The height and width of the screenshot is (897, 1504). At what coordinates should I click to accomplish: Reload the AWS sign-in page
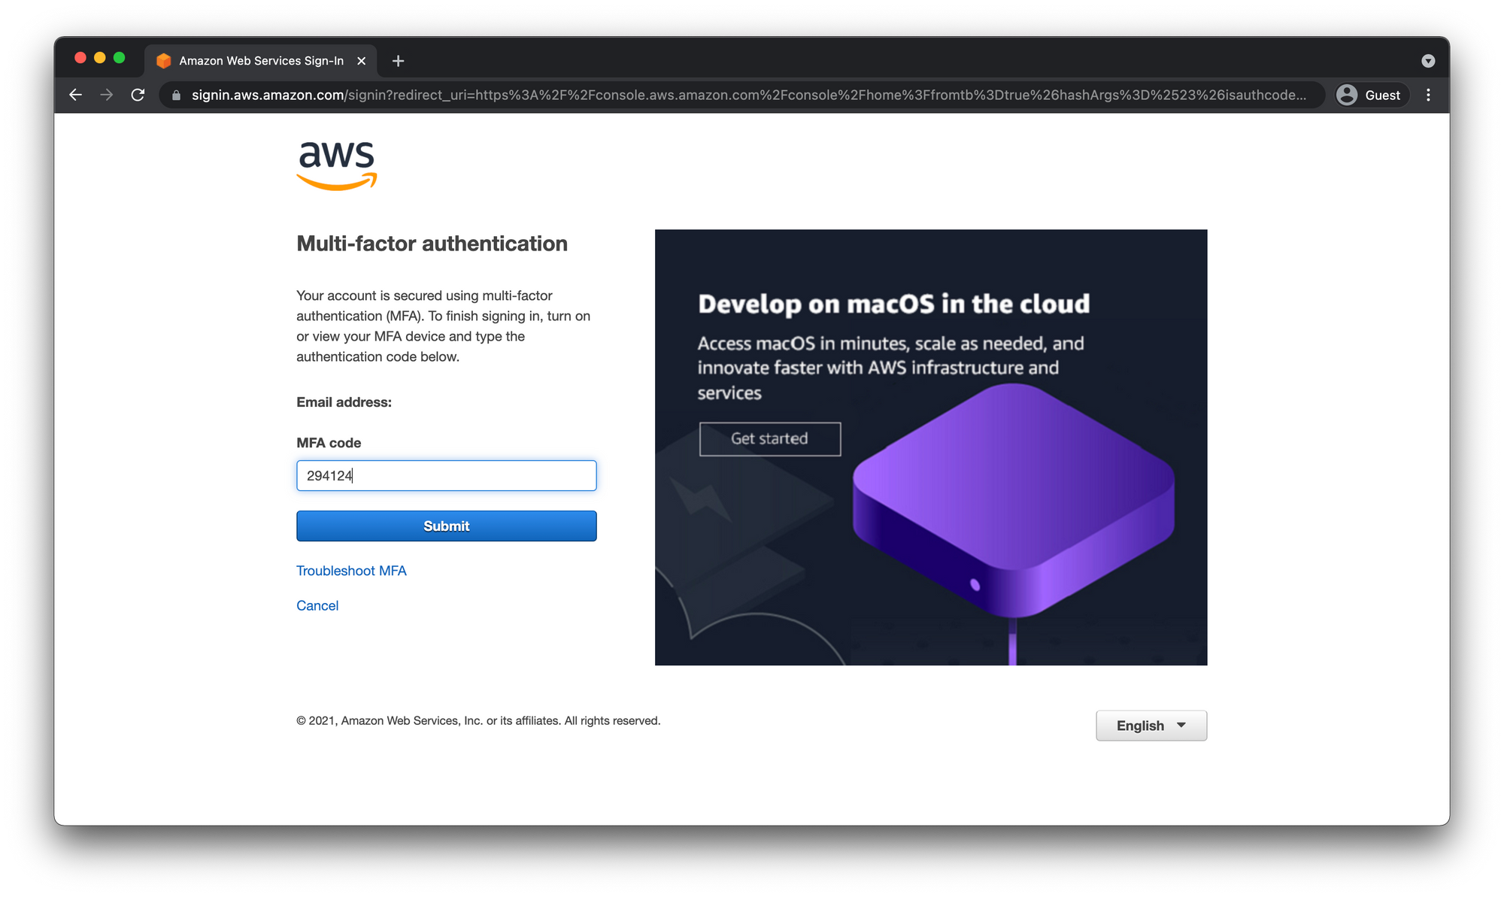pos(138,95)
